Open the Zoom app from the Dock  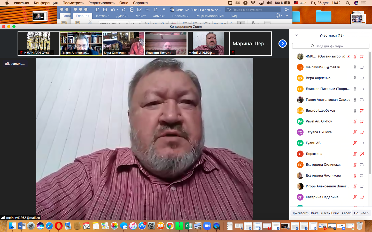pos(207,226)
